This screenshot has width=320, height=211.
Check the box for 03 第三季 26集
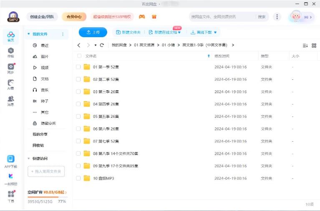pos(78,92)
